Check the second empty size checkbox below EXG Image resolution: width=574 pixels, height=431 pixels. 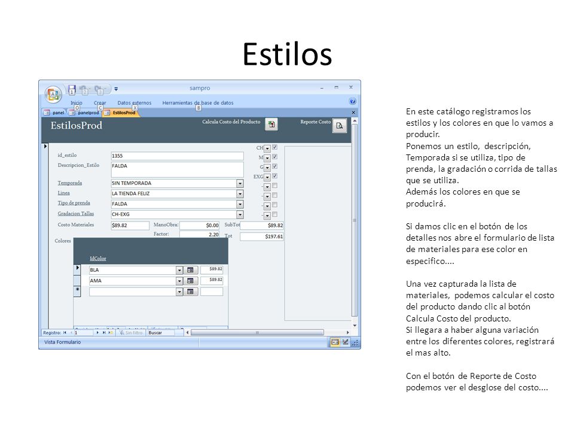(x=274, y=195)
